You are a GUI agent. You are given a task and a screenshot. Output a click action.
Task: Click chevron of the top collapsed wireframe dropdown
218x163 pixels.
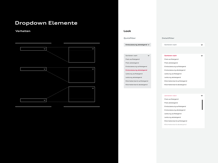coord(44,49)
